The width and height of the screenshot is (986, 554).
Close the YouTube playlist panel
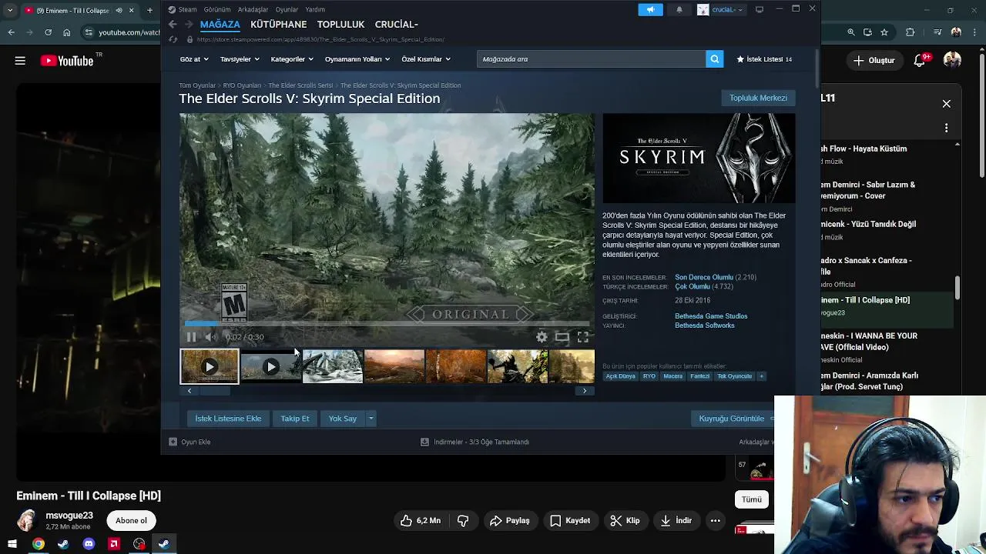pos(947,104)
